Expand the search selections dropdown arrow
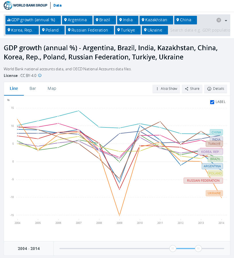This screenshot has width=234, height=258. (x=226, y=20)
